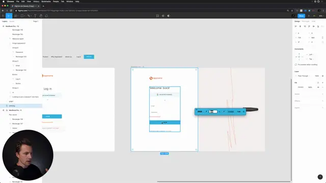Click the Align vertical centers icon
The height and width of the screenshot is (183, 326).
[314, 26]
